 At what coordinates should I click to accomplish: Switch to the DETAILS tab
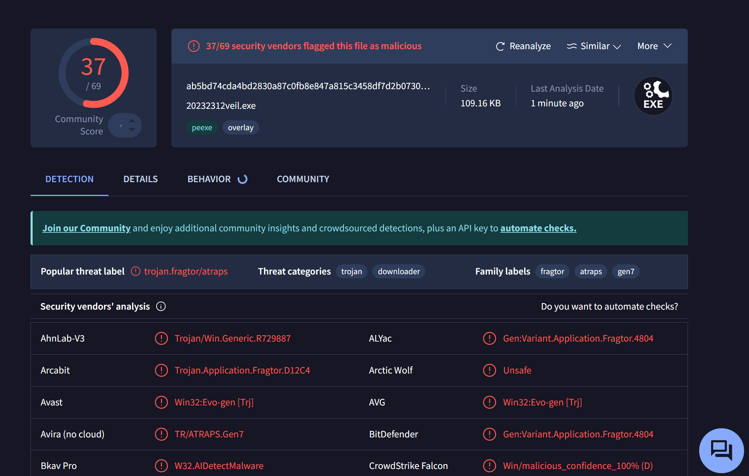(x=140, y=179)
